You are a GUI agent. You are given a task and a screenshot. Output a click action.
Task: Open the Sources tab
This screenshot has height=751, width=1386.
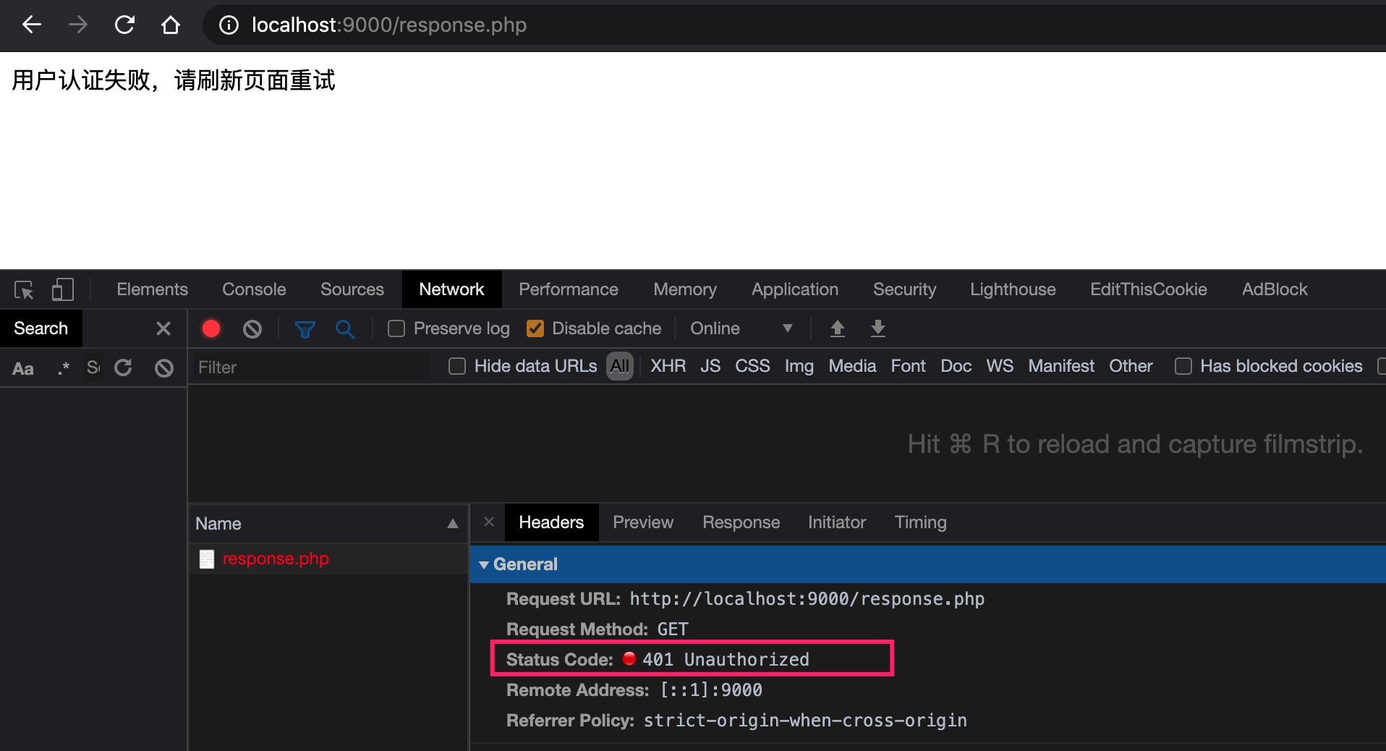[x=352, y=289]
